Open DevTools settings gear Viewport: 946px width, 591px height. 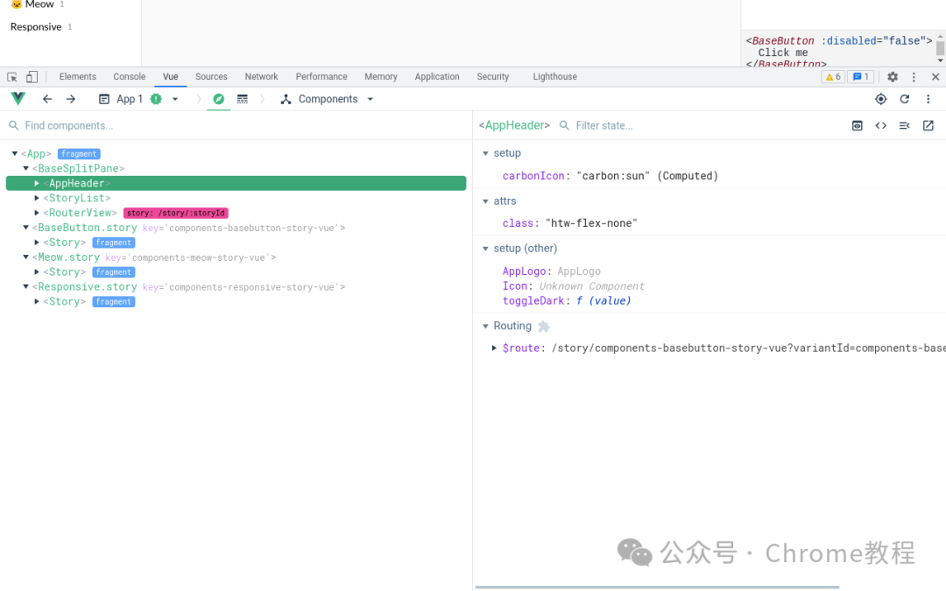(893, 76)
